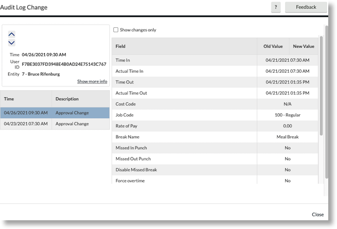The image size is (337, 229).
Task: Select the 04/23/2021 07:30 AM approval change row
Action: coord(55,124)
